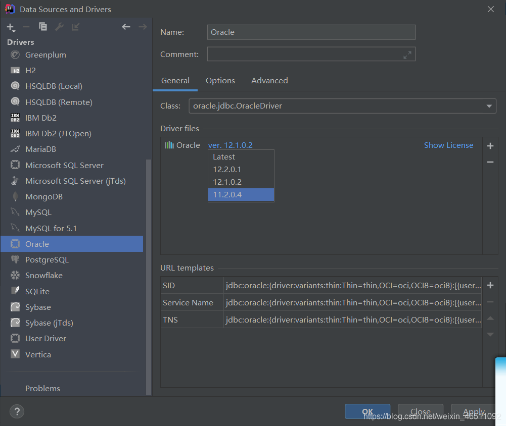Move URL template up

pos(490,318)
